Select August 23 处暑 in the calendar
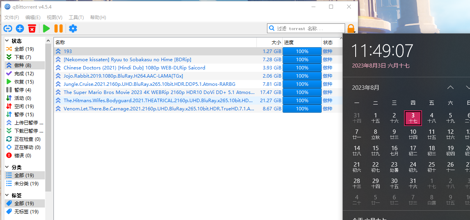The height and width of the screenshot is (220, 470). [x=394, y=167]
